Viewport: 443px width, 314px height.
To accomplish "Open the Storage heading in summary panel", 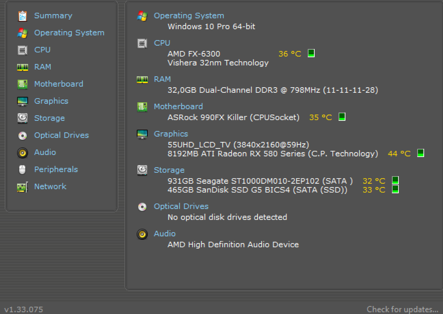I will 169,170.
